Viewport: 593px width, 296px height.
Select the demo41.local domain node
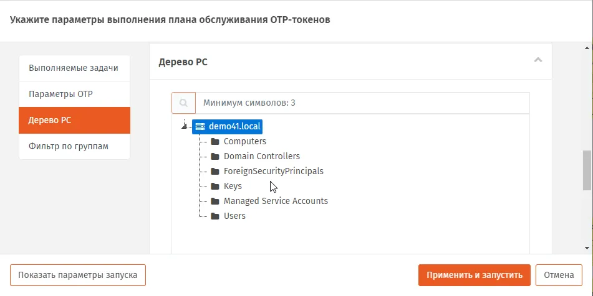tap(228, 126)
